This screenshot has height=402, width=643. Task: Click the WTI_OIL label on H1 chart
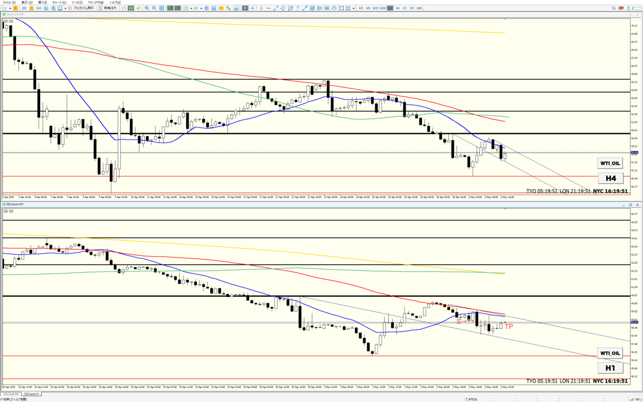tap(610, 353)
